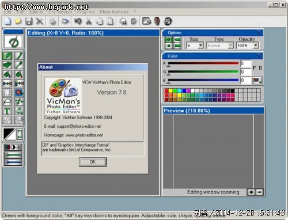Click the red face effect toolbar icon
Image resolution: width=288 pixels, height=220 pixels.
[157, 21]
